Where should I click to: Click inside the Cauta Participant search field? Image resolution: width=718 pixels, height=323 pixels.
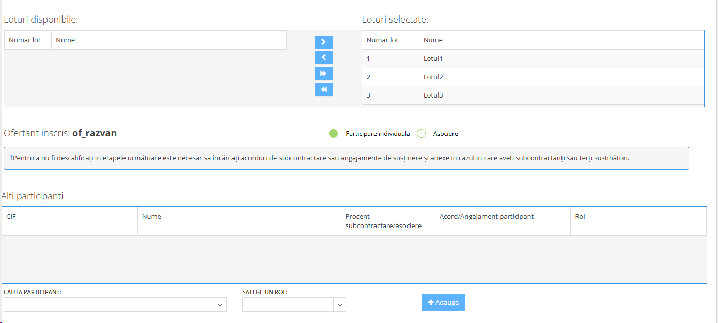108,305
